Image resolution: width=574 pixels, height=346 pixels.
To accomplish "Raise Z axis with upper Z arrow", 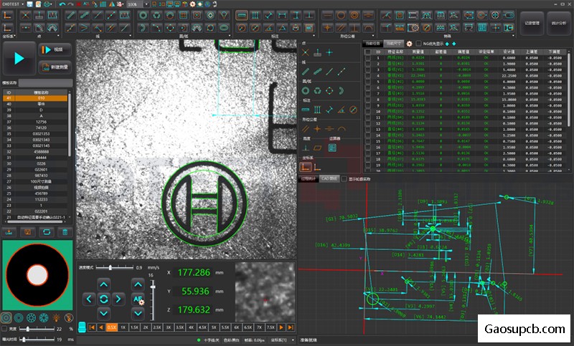I will (x=138, y=284).
